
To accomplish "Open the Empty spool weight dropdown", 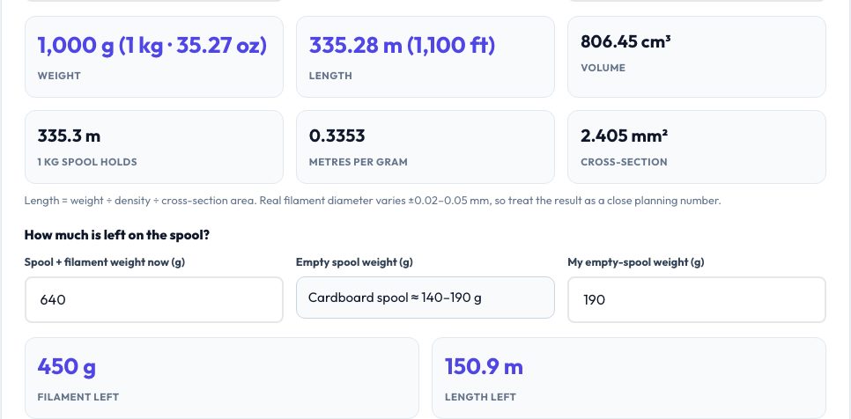I will (x=425, y=298).
